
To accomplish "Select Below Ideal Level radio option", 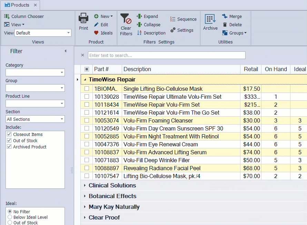I will [10, 217].
